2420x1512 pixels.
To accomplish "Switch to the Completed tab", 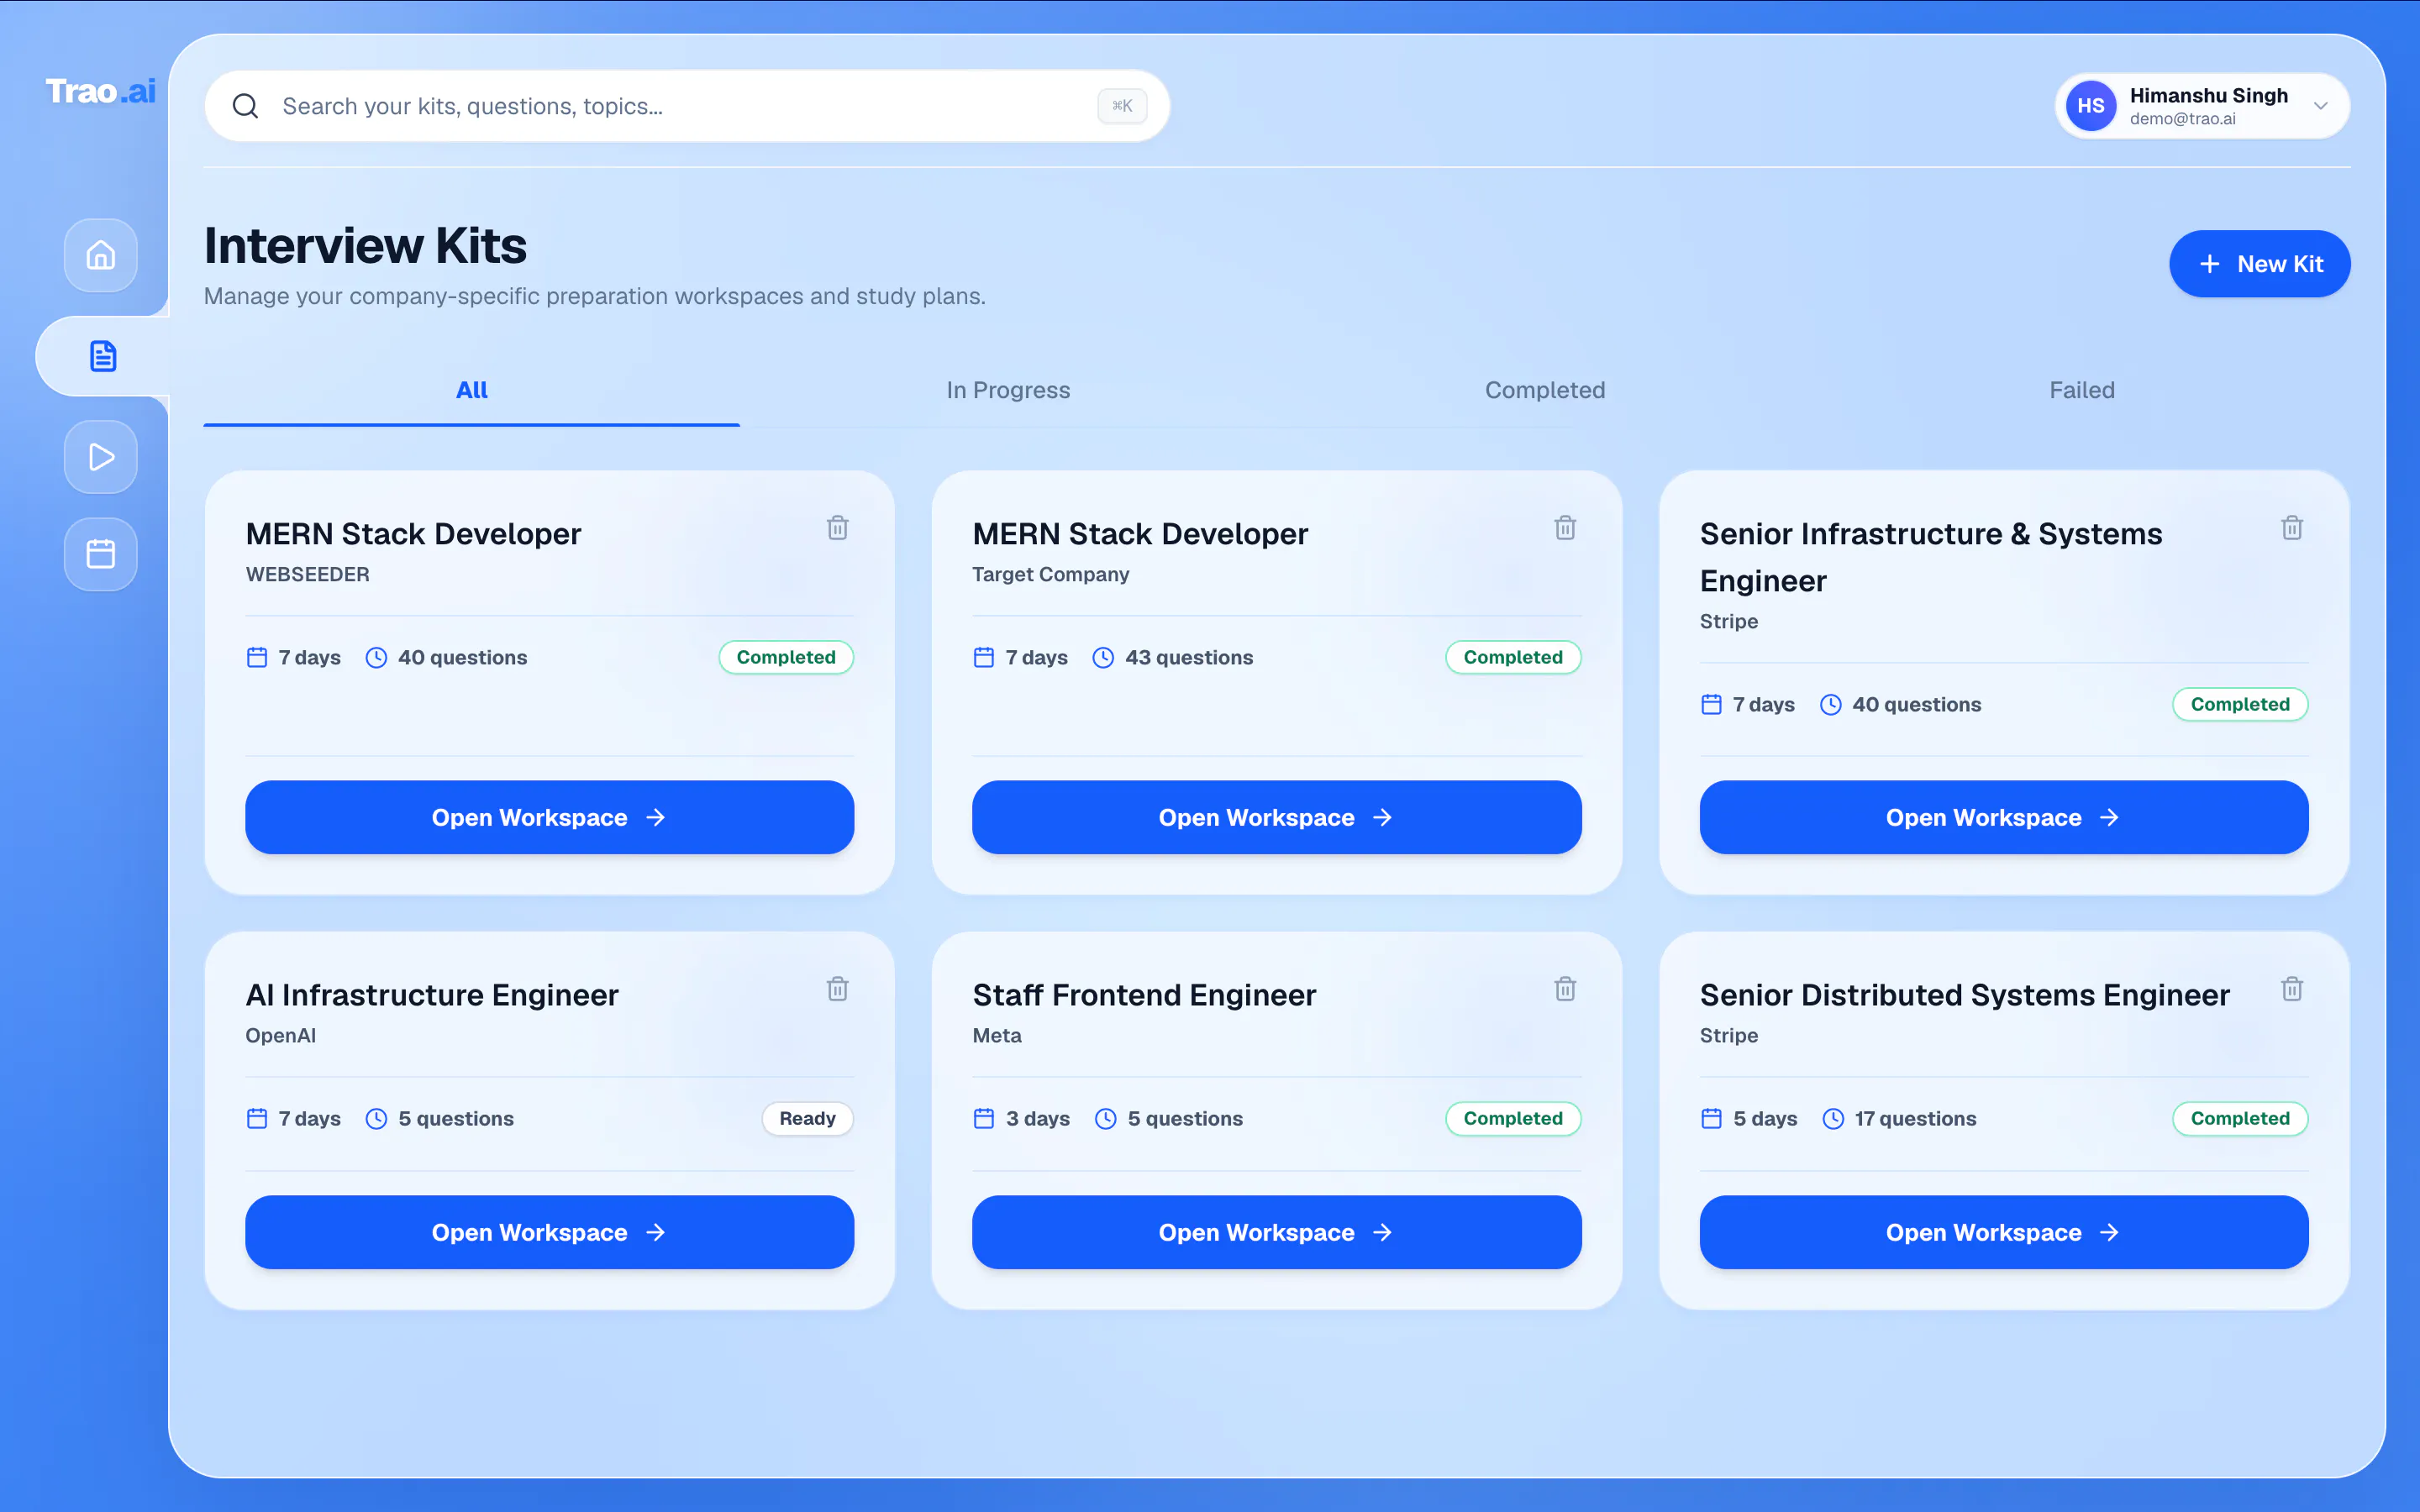I will coord(1545,390).
